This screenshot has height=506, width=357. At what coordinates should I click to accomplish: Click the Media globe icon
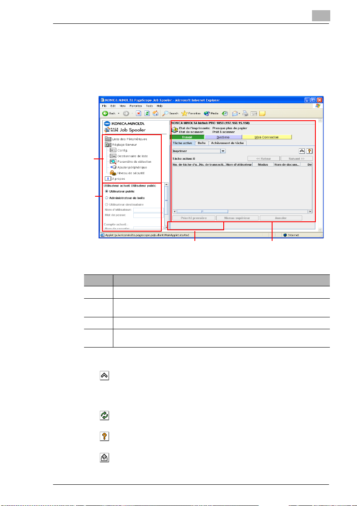pyautogui.click(x=207, y=113)
